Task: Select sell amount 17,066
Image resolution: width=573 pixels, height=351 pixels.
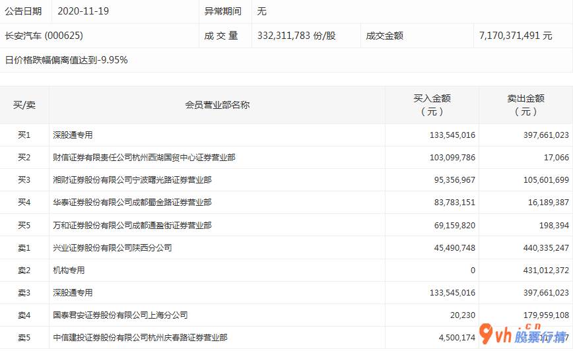Action: (556, 158)
